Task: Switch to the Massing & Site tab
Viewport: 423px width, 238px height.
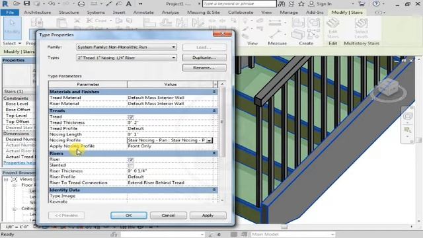Action: (x=204, y=13)
